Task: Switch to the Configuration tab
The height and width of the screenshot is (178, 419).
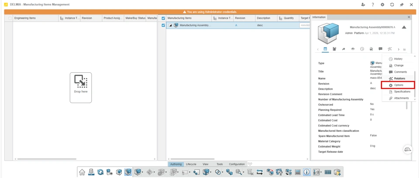Action: click(237, 164)
